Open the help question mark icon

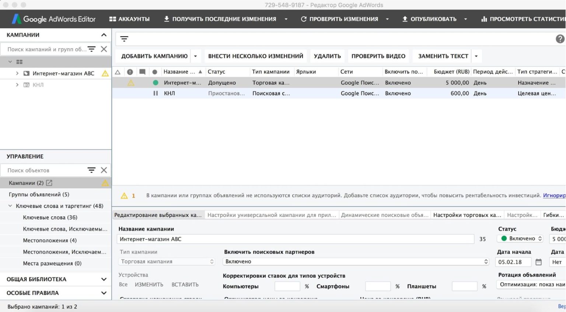pyautogui.click(x=560, y=39)
